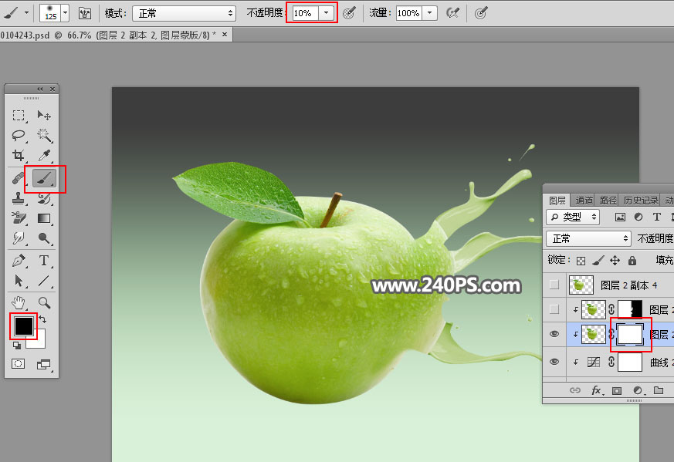Open the layer blend mode 正常 dropdown
The height and width of the screenshot is (462, 674).
(588, 238)
